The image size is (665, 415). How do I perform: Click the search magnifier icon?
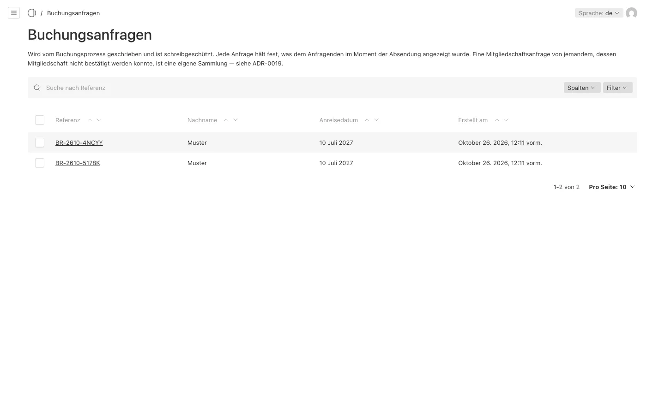click(37, 88)
